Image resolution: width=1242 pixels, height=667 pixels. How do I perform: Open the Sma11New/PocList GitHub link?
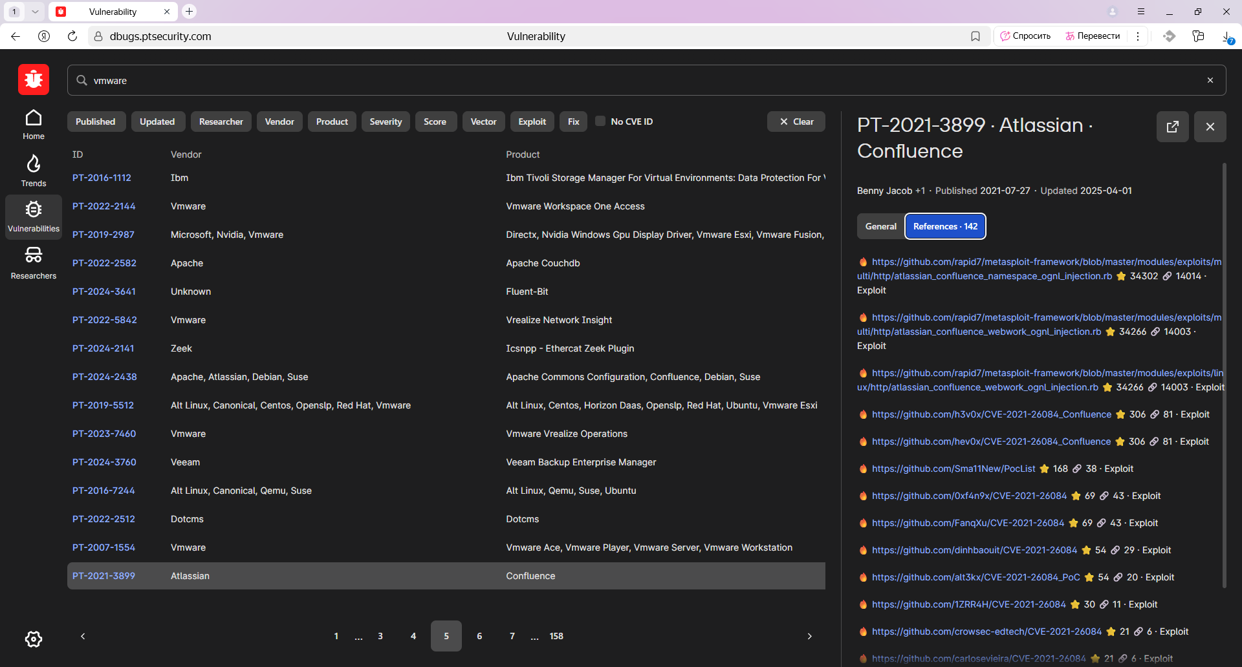click(953, 469)
